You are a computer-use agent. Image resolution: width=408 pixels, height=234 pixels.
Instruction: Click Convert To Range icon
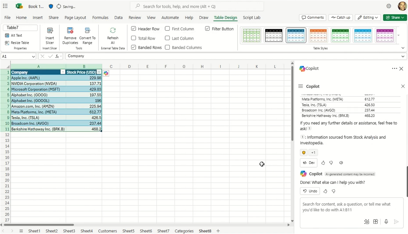87,31
